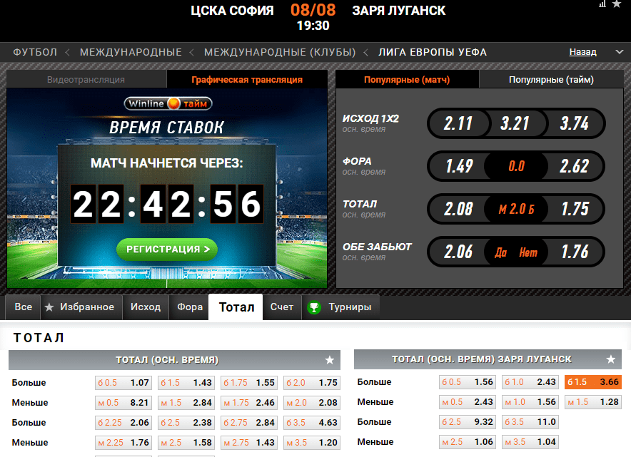
Task: Select the Тотал tab
Action: (236, 307)
